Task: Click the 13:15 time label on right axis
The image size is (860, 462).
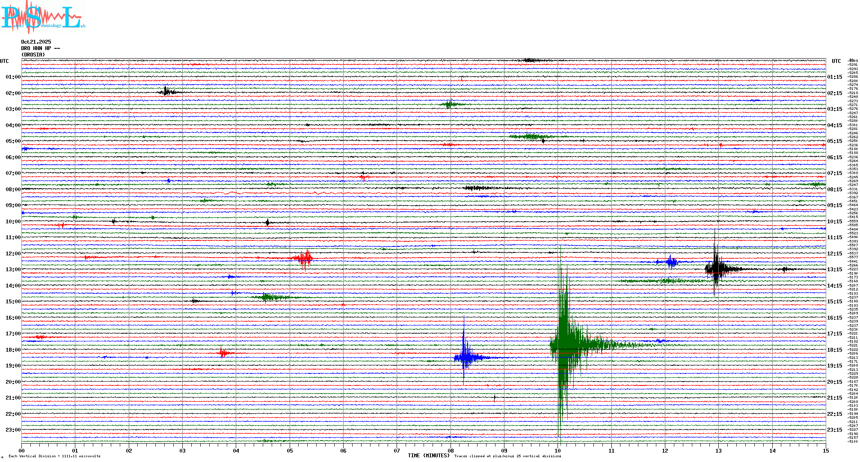Action: [x=834, y=269]
